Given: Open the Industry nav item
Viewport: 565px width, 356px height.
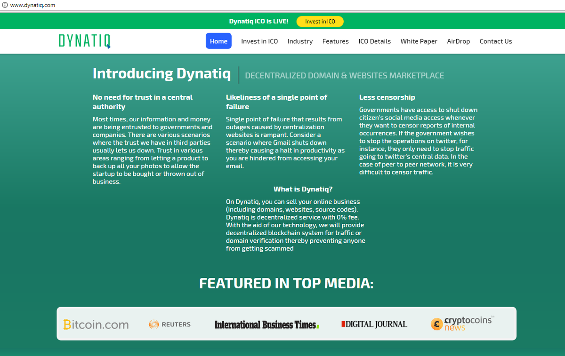Looking at the screenshot, I should click(300, 41).
